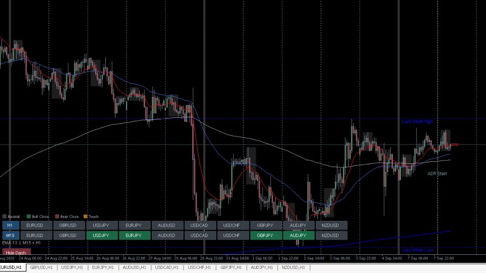
Task: Click the Neutral legend color square
Action: pos(5,216)
